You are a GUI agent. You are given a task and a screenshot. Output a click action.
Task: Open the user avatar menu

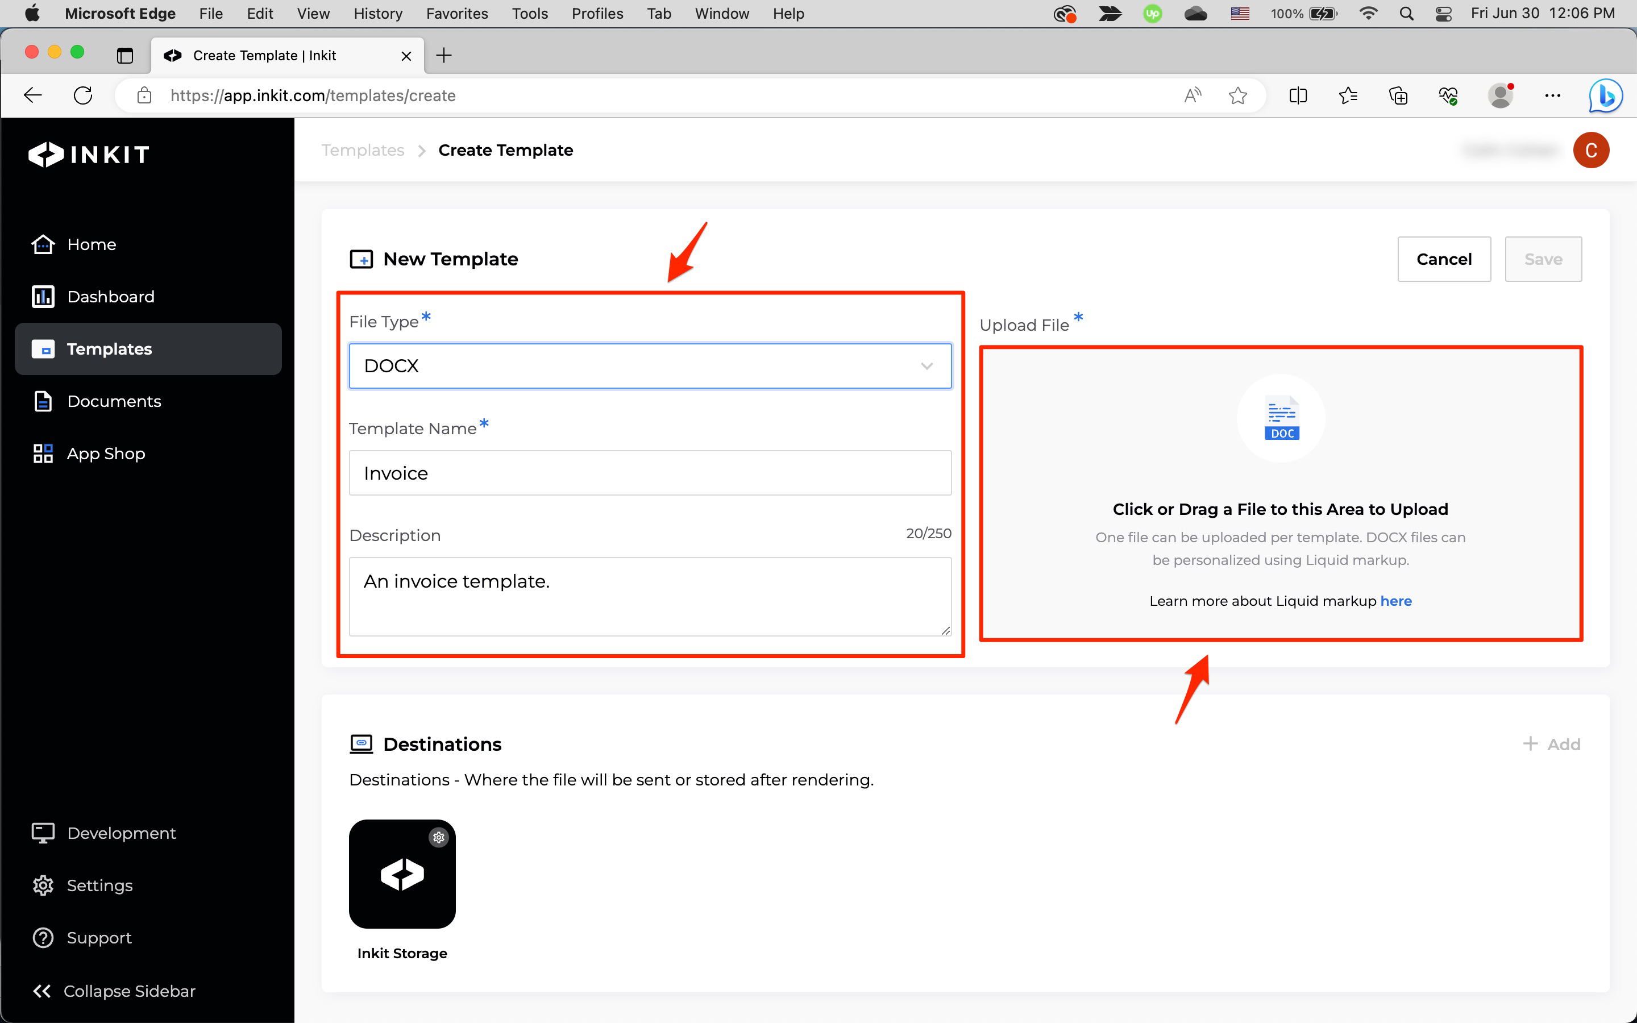click(x=1590, y=150)
